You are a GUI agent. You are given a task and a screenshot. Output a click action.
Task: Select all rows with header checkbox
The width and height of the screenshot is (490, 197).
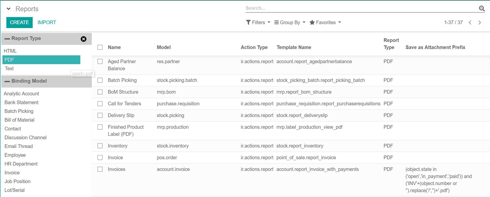pyautogui.click(x=100, y=47)
